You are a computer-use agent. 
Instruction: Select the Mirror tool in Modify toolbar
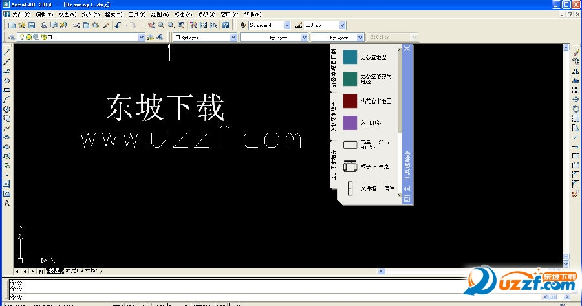pyautogui.click(x=576, y=71)
